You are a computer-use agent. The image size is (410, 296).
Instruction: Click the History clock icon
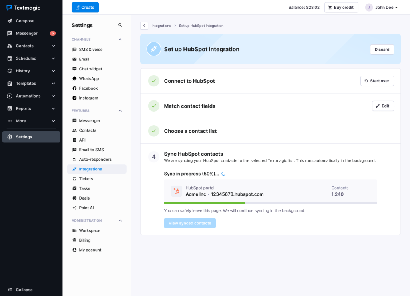[10, 71]
